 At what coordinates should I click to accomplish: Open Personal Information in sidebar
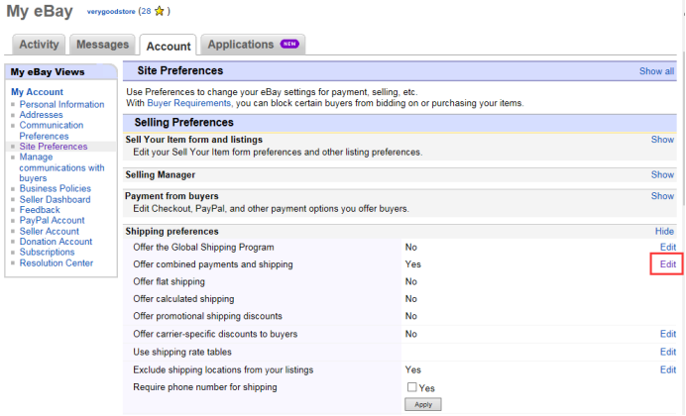click(61, 104)
